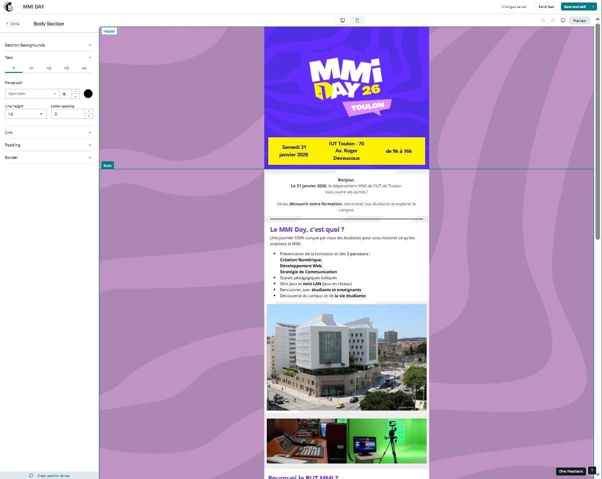Click the refresh icon beside Clear section styles
Screen dimensions: 602x479
coord(31,476)
